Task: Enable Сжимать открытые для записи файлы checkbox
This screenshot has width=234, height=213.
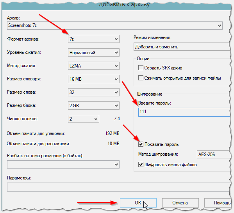Action: coord(141,78)
